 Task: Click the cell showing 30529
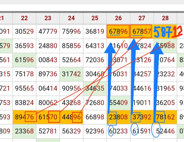25,32
